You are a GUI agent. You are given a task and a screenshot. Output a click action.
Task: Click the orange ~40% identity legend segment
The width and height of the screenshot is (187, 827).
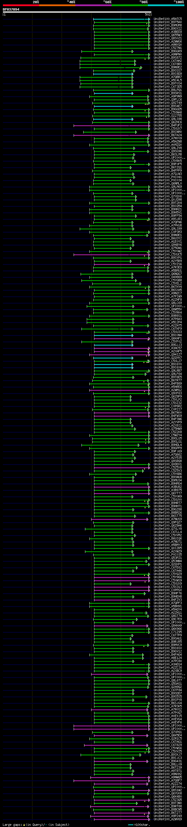point(57,5)
